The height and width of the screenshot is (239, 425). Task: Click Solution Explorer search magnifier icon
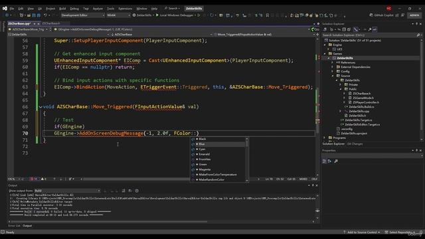(x=418, y=35)
